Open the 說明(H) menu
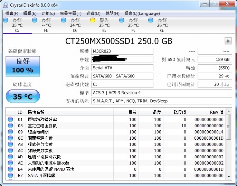 click(112, 13)
